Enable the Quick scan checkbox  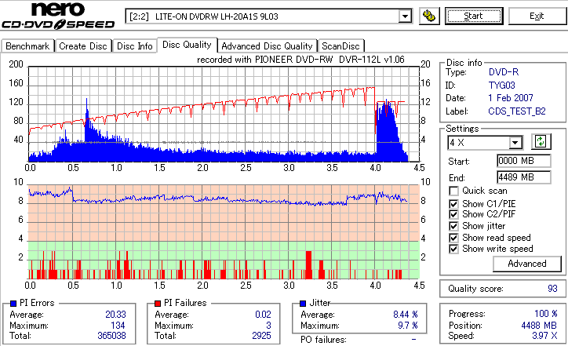tap(453, 191)
